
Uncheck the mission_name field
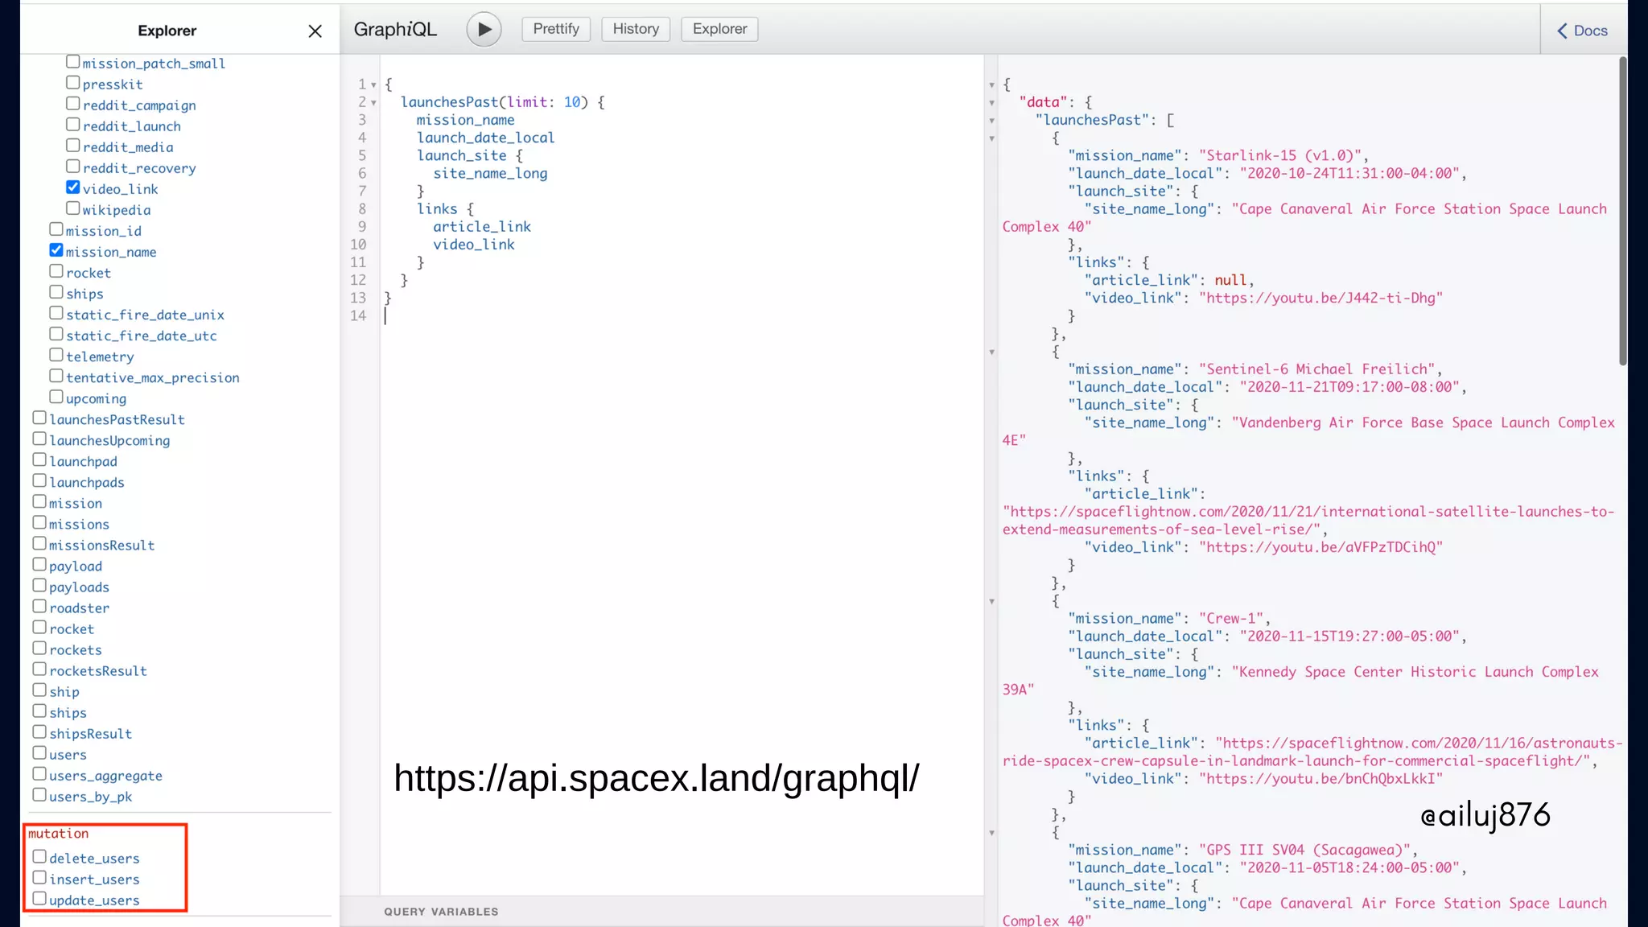pyautogui.click(x=56, y=250)
